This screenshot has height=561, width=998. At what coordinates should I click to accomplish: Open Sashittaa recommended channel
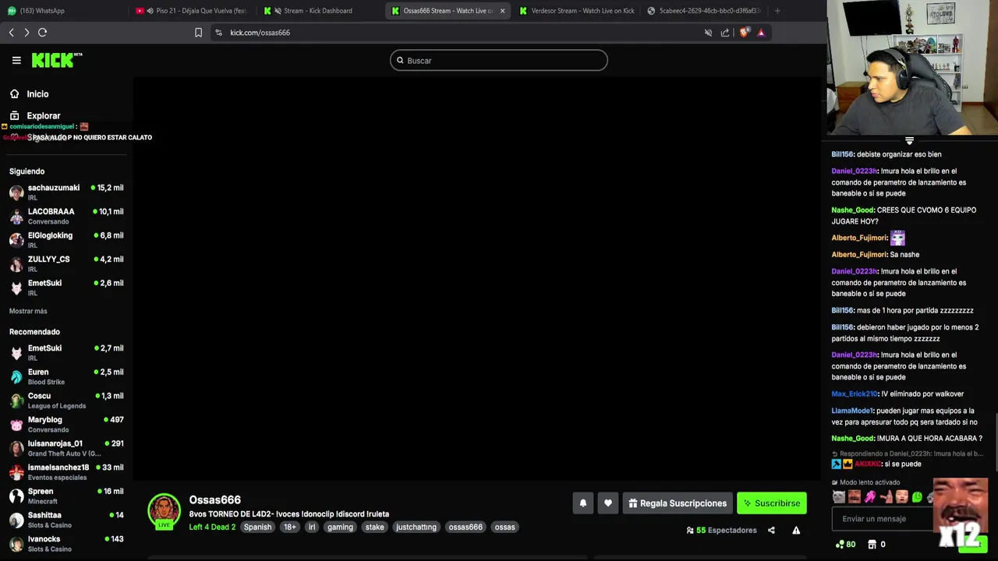pyautogui.click(x=66, y=519)
